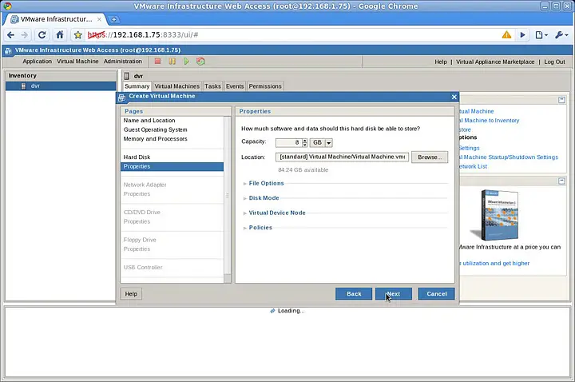This screenshot has width=575, height=382.
Task: Click the Go arrow beside address bar
Action: (522, 35)
